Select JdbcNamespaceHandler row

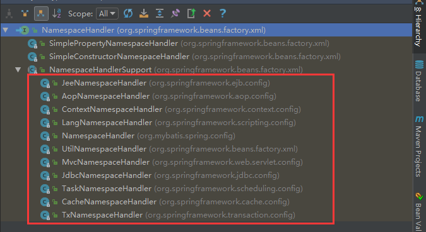[x=160, y=175]
